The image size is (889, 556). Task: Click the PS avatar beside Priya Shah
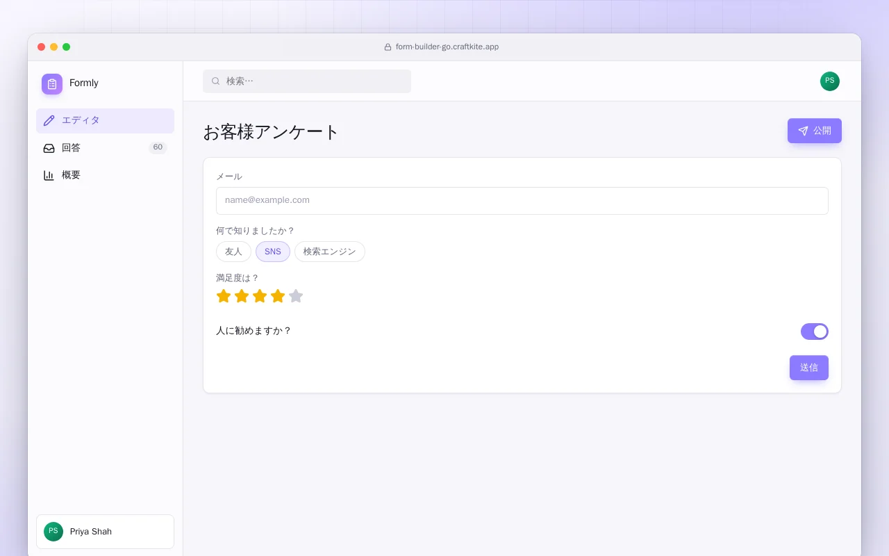pos(53,532)
